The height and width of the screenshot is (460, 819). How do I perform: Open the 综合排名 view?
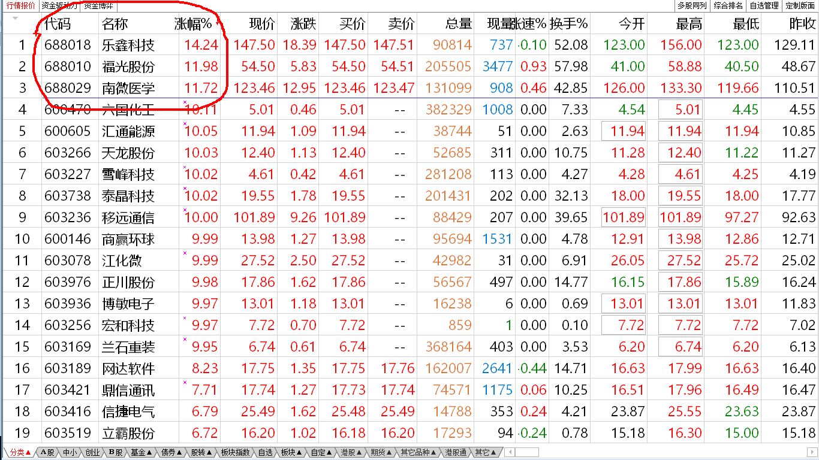coord(728,5)
